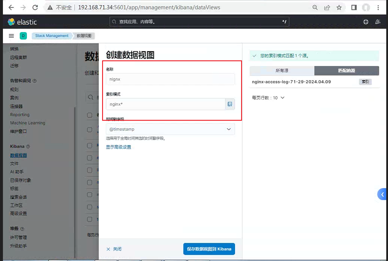
Task: Open 高级设置 in the sidebar
Action: (18, 213)
